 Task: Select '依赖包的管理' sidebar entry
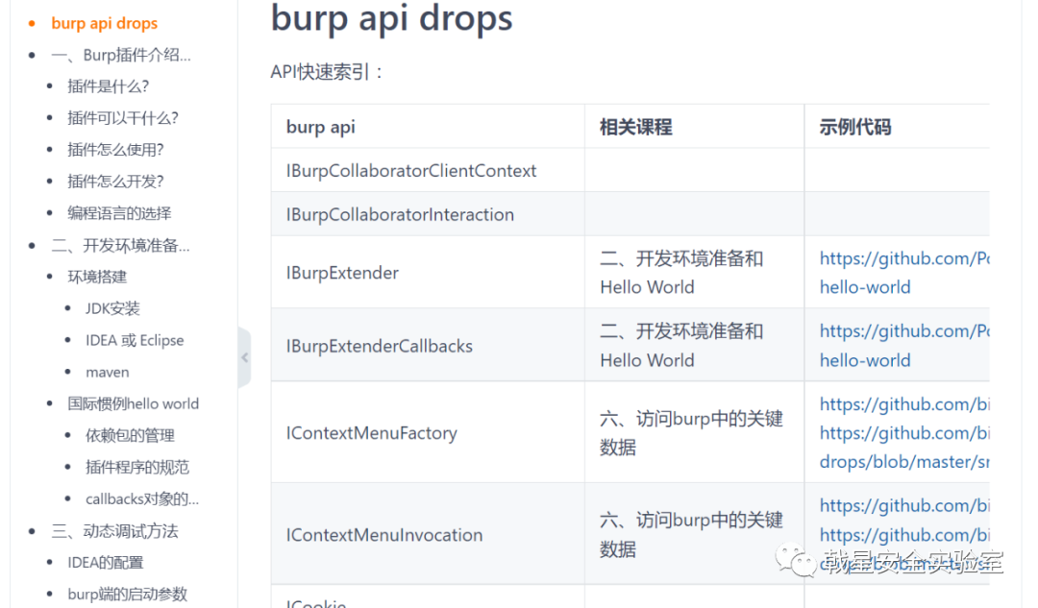130,436
